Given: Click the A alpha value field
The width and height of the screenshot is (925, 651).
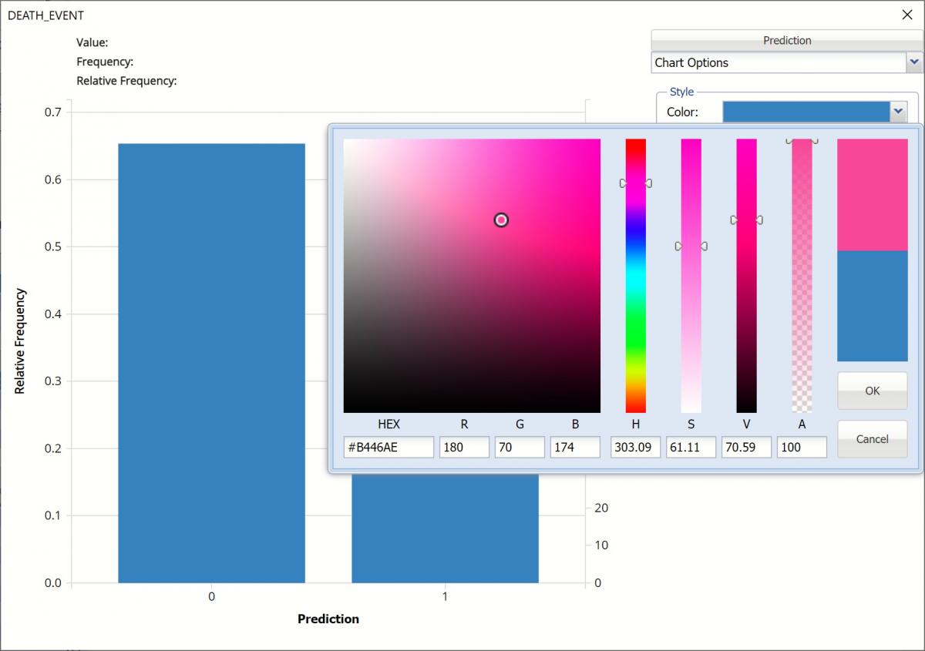Looking at the screenshot, I should [802, 447].
